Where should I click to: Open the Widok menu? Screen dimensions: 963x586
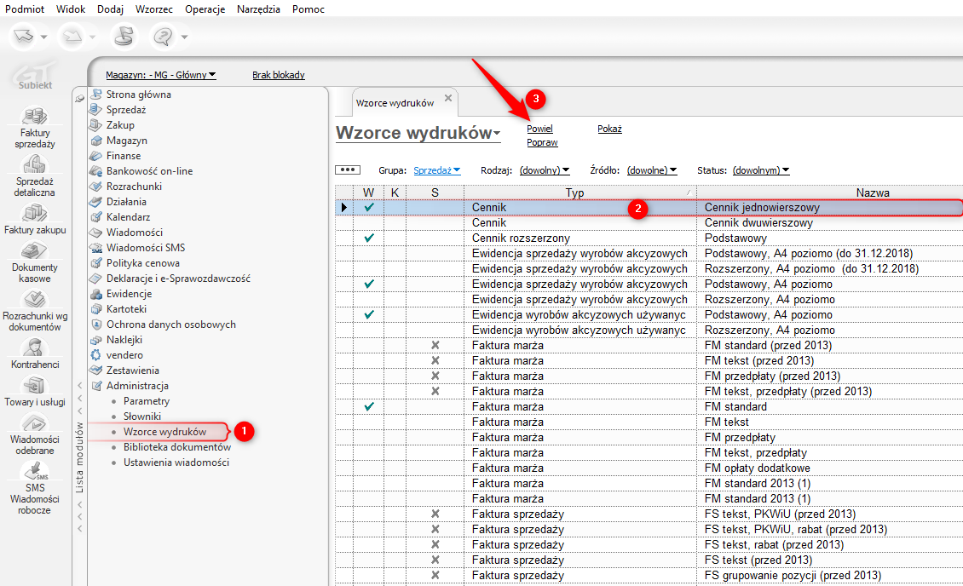71,9
